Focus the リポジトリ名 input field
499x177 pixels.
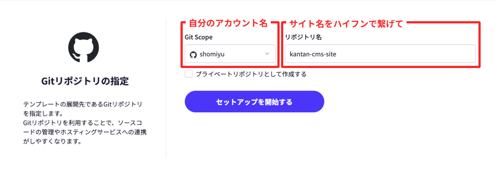(380, 54)
